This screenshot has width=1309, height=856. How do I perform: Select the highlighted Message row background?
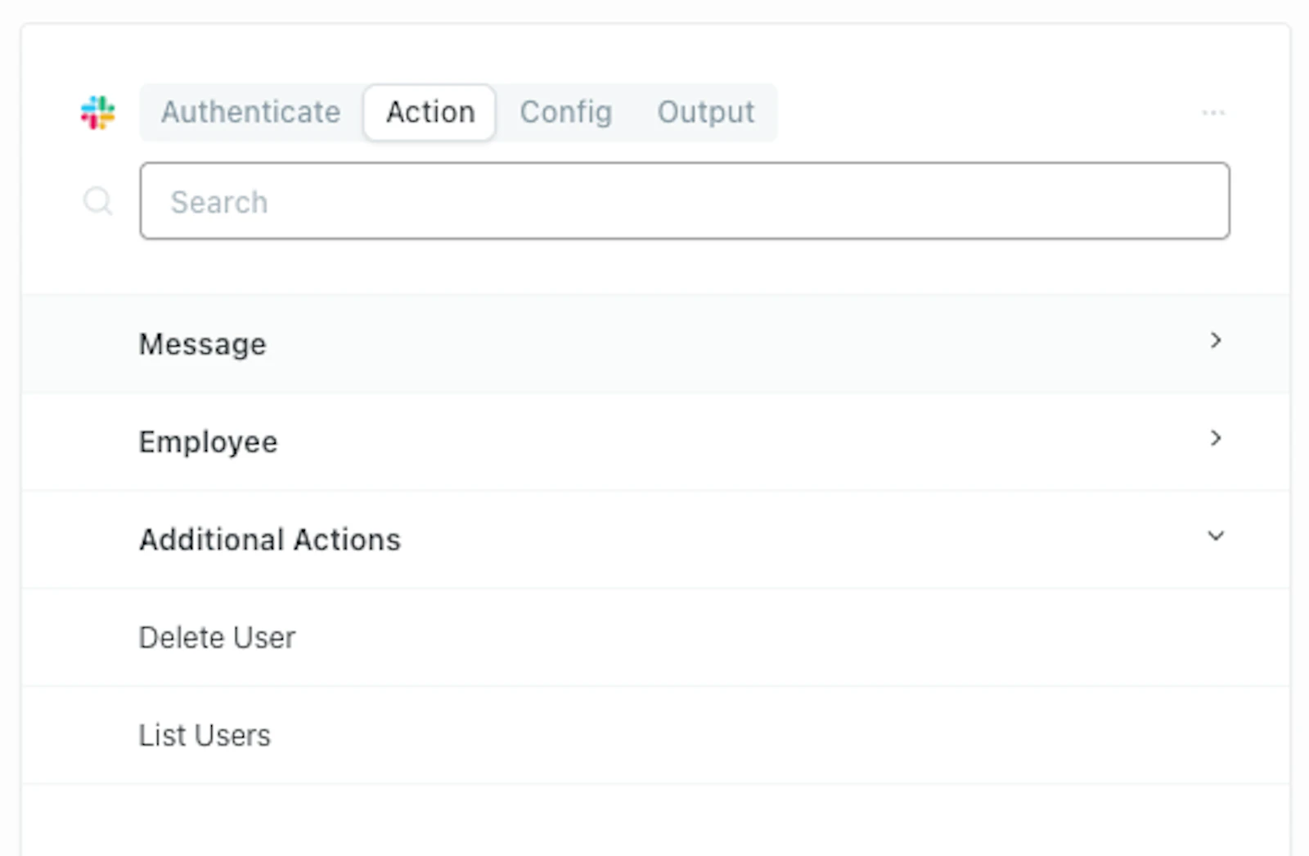tap(656, 344)
